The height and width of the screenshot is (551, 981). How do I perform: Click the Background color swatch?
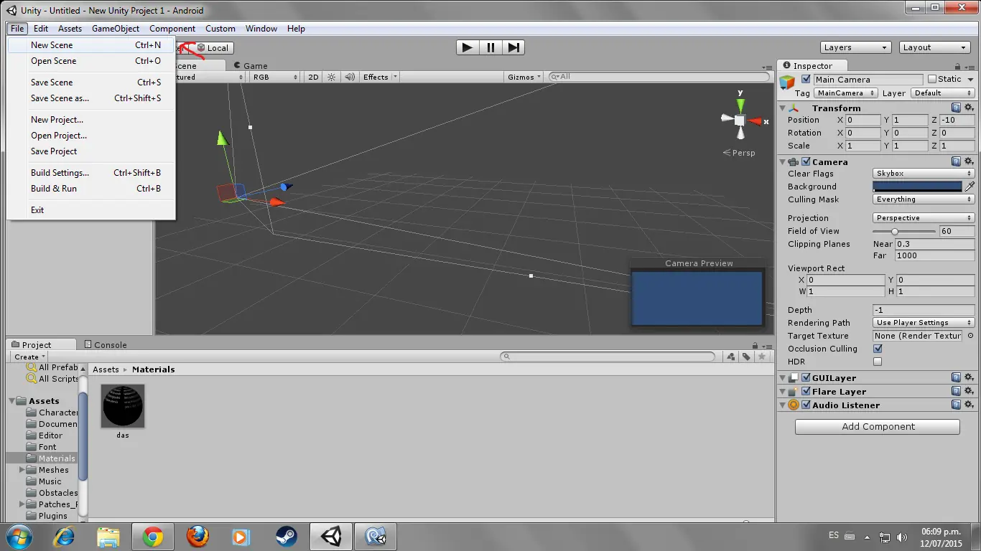[917, 187]
